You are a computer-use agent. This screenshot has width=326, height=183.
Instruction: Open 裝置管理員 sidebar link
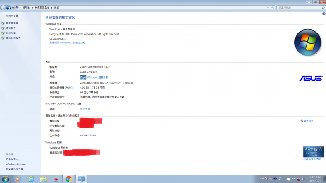click(12, 23)
